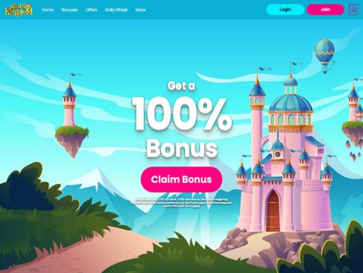Open the user profile icon
The image size is (363, 273).
click(x=354, y=10)
